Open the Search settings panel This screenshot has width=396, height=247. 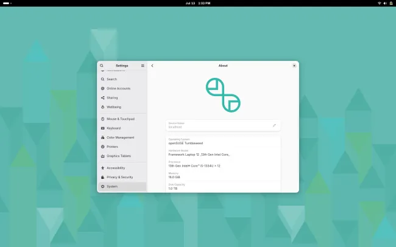click(122, 79)
